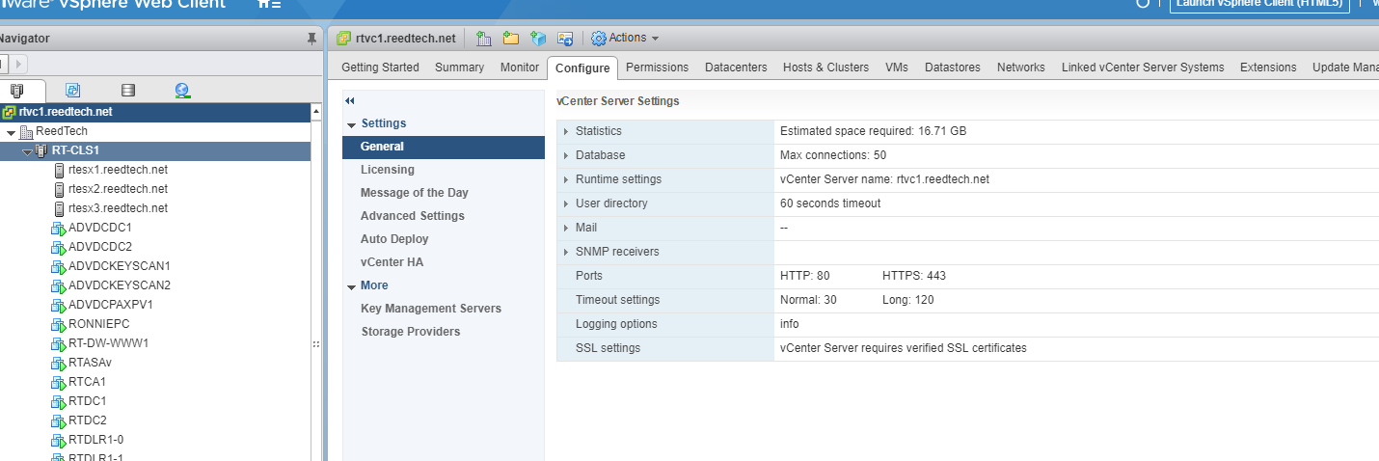Open the home menu icon in header

(x=269, y=5)
